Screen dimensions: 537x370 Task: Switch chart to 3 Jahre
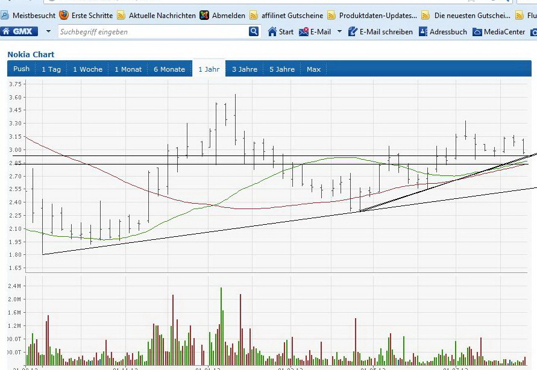(x=245, y=69)
